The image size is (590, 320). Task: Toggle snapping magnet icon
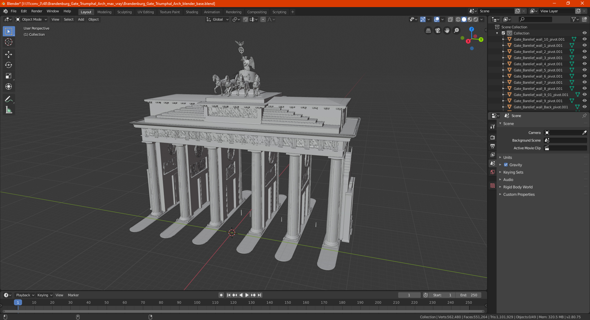point(246,19)
